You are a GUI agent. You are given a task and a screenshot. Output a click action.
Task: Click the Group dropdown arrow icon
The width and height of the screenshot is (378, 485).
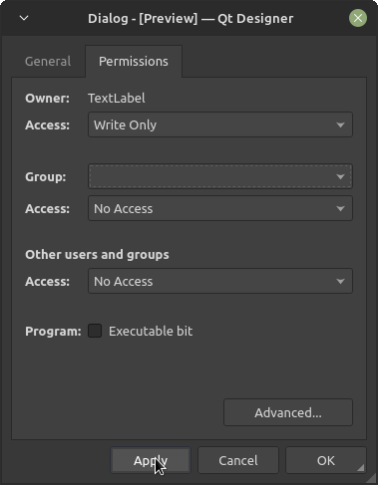click(340, 176)
